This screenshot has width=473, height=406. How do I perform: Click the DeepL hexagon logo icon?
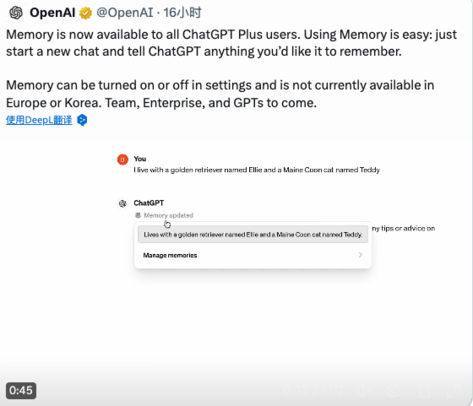[x=82, y=120]
